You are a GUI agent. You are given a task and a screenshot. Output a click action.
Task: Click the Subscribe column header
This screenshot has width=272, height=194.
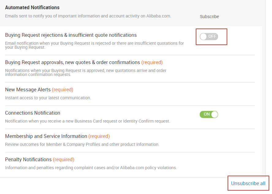[x=209, y=17]
